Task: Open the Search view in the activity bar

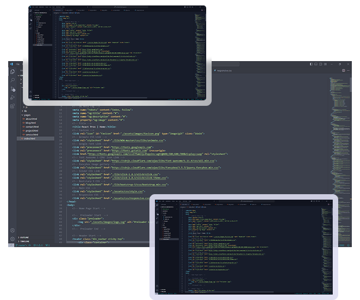Action: click(12, 80)
